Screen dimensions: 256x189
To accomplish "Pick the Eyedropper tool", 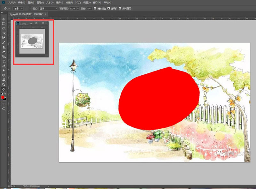I will [4, 38].
